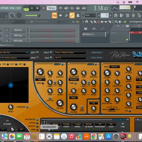
Task: Select the playlist pencil draw tool
Action: tap(91, 22)
